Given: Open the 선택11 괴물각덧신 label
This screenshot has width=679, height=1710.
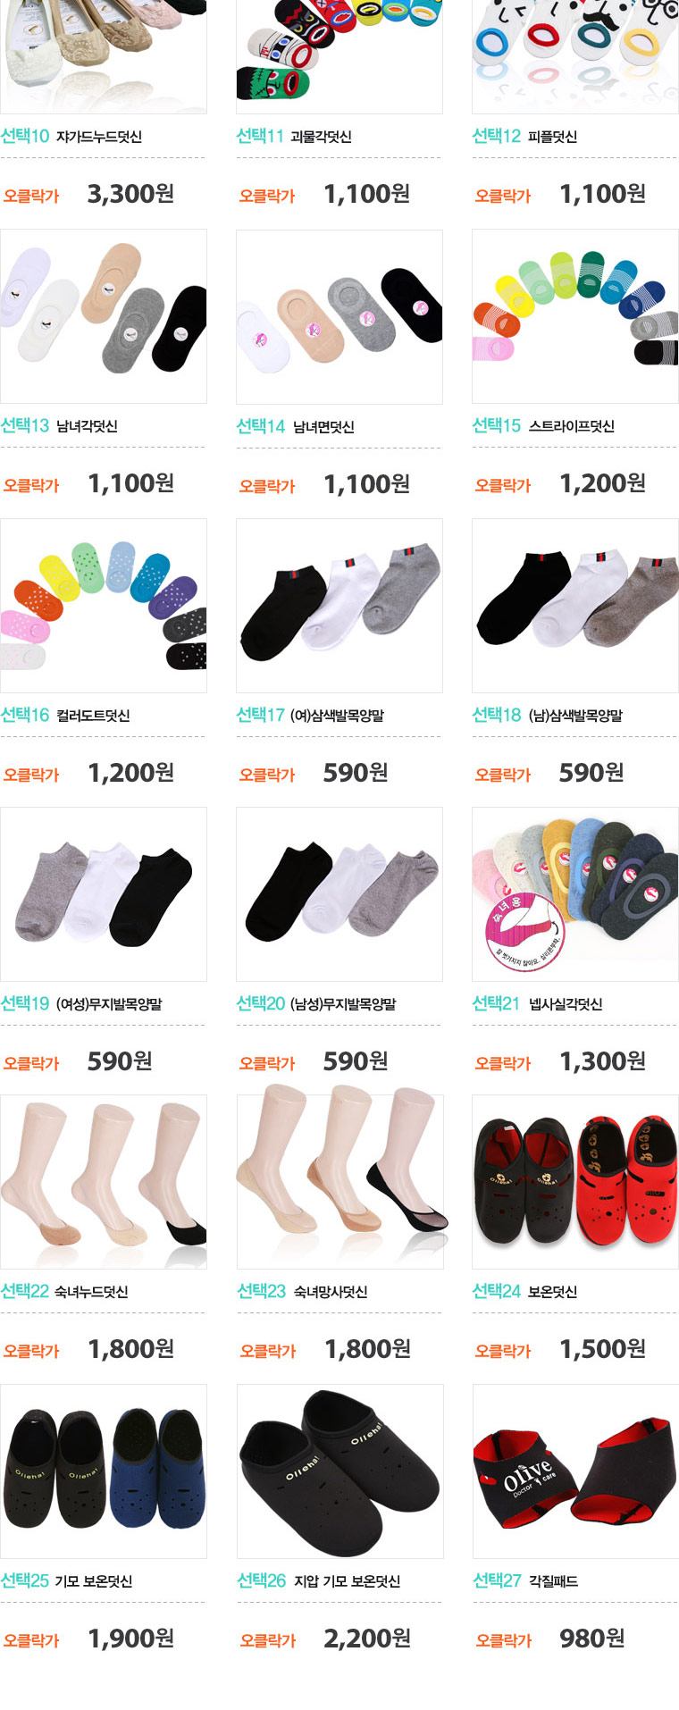Looking at the screenshot, I should pos(294,136).
